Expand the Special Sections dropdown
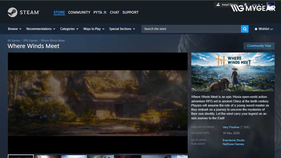 tap(122, 29)
